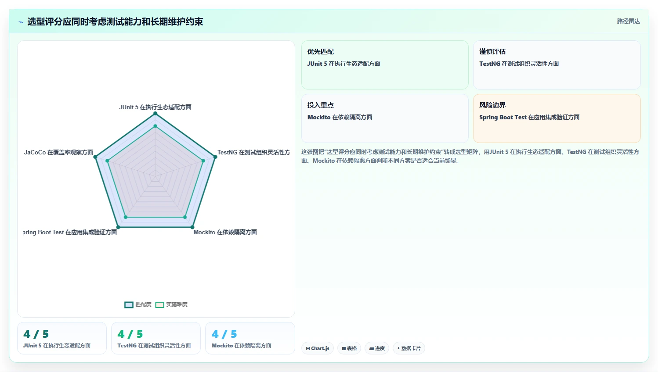
Task: Click the radar axis label TestNG 在测试组织灵活性方
Action: (x=253, y=152)
